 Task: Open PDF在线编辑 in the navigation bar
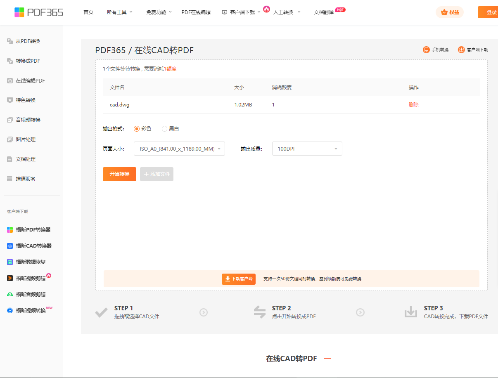point(196,12)
